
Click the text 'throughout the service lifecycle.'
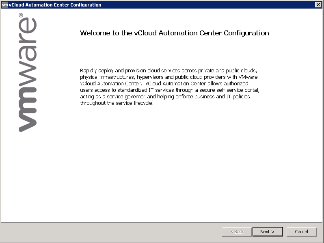117,103
